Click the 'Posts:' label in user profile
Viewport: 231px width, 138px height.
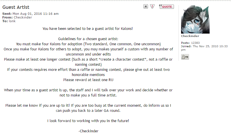[x=185, y=43]
